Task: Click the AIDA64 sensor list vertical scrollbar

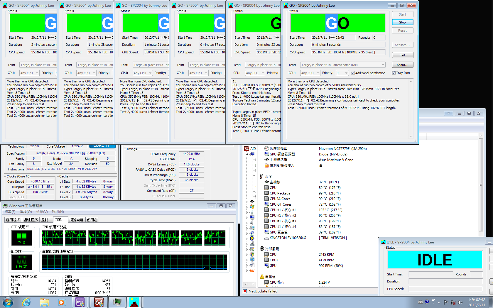Action: [x=481, y=185]
